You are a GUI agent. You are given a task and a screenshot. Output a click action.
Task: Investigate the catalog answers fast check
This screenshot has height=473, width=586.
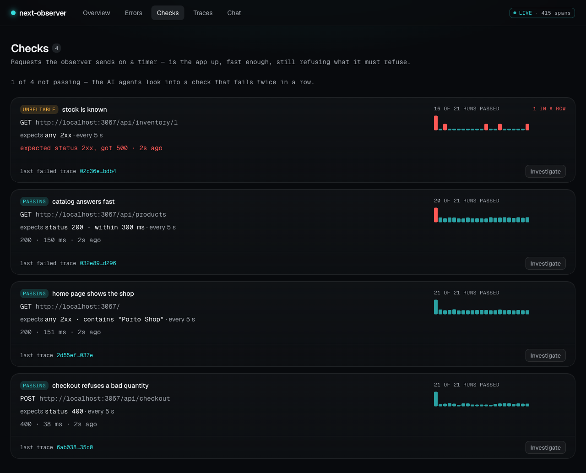[x=545, y=263]
